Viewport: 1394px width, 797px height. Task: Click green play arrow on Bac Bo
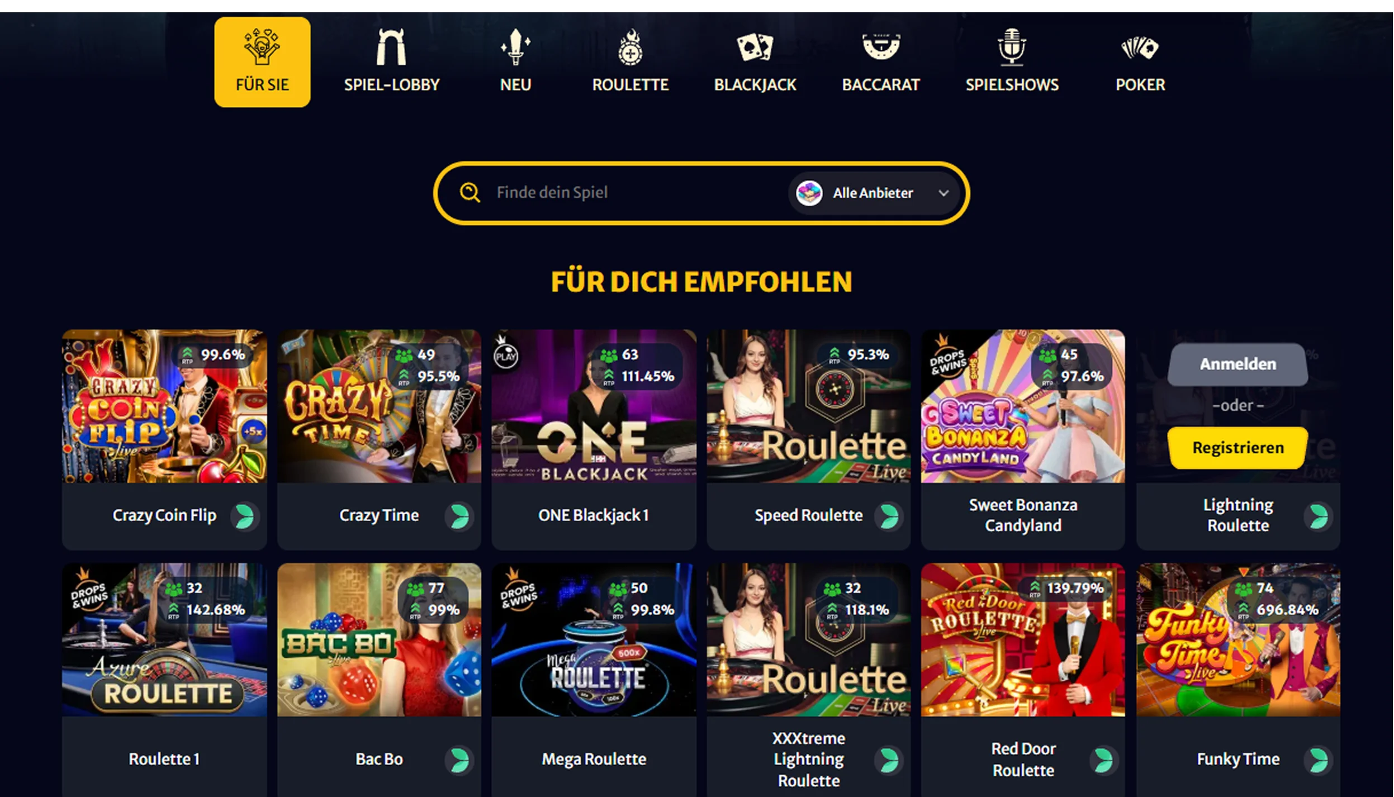(459, 760)
